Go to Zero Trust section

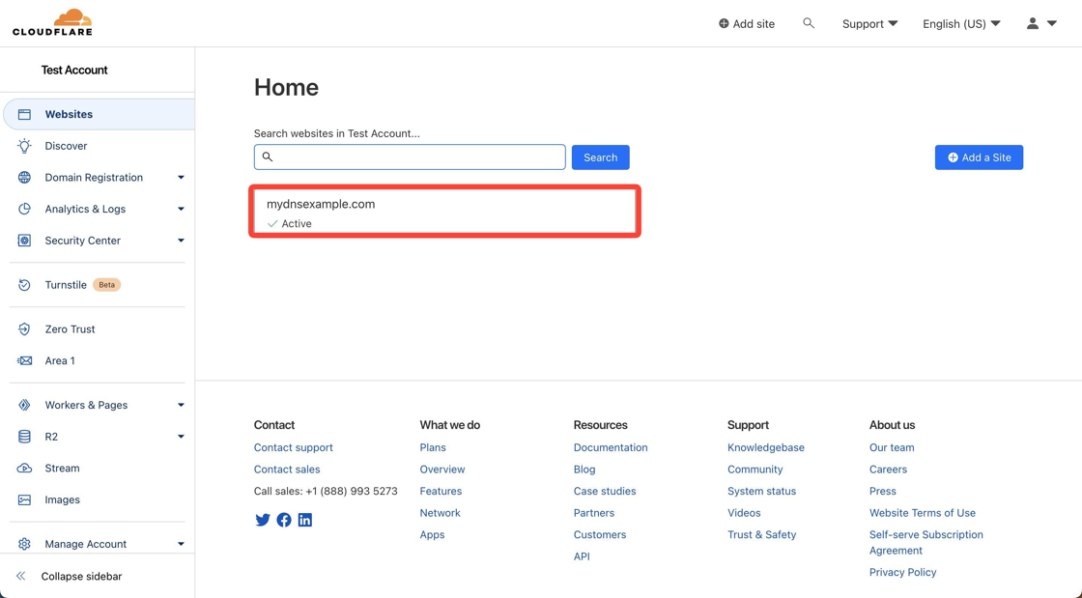70,329
